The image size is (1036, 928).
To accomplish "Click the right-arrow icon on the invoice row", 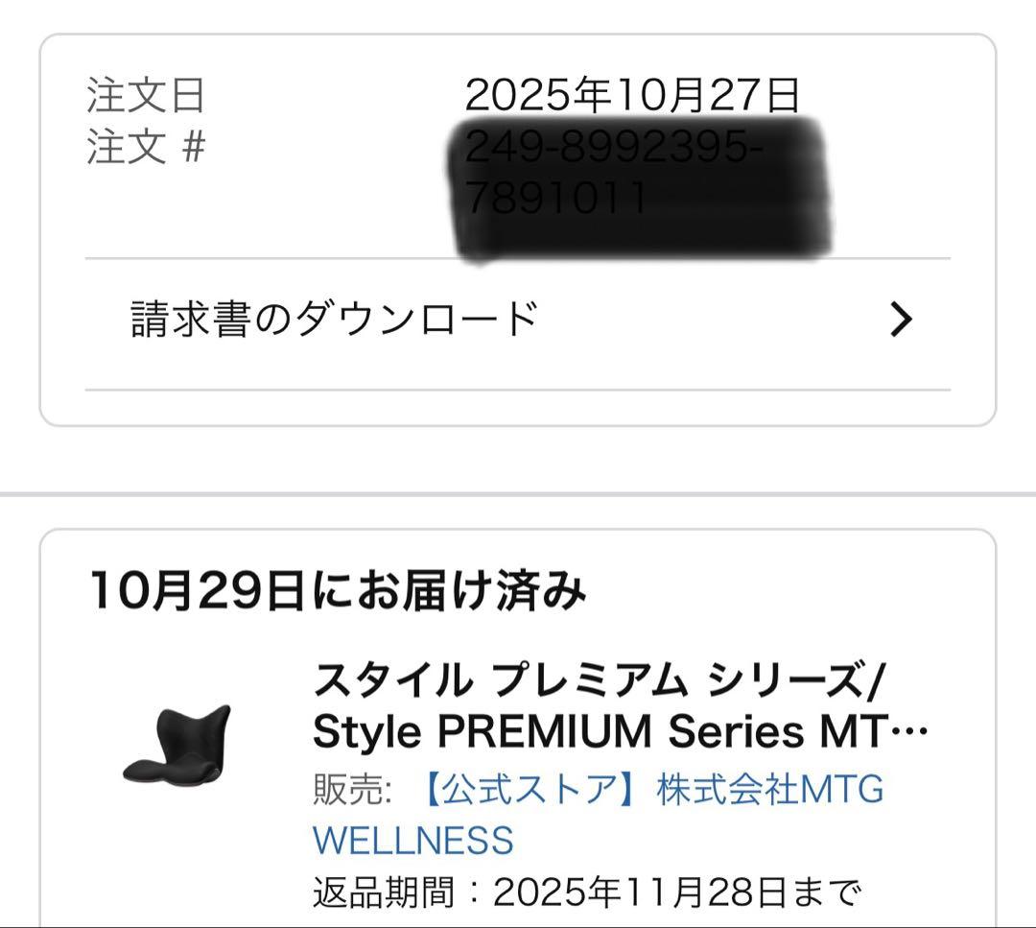I will 900,320.
